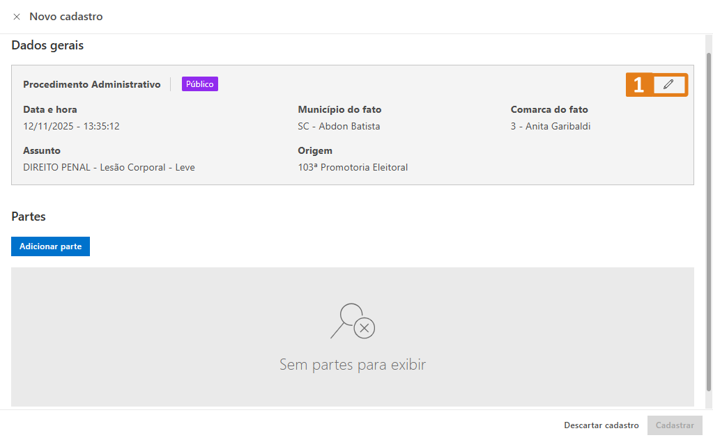The image size is (713, 440).
Task: Select the Partes section header
Action: pos(28,216)
